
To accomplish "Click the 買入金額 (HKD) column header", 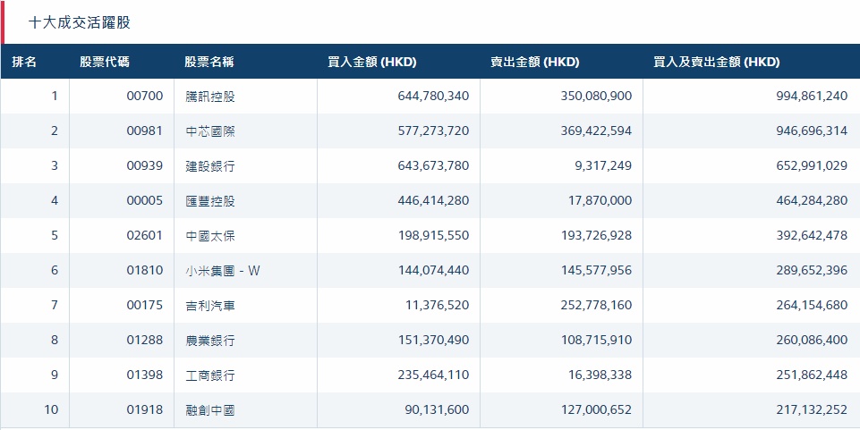I will (372, 63).
